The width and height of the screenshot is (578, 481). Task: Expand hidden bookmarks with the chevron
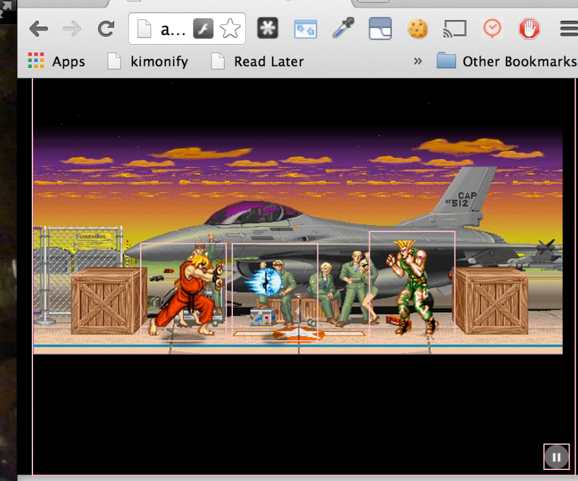(418, 61)
